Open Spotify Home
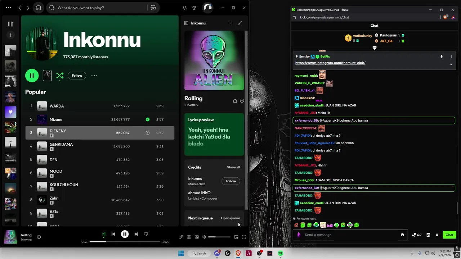 pyautogui.click(x=39, y=8)
